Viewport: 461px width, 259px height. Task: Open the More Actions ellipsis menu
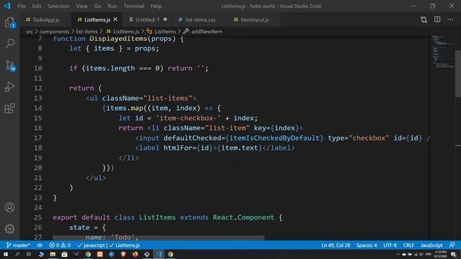tap(450, 19)
